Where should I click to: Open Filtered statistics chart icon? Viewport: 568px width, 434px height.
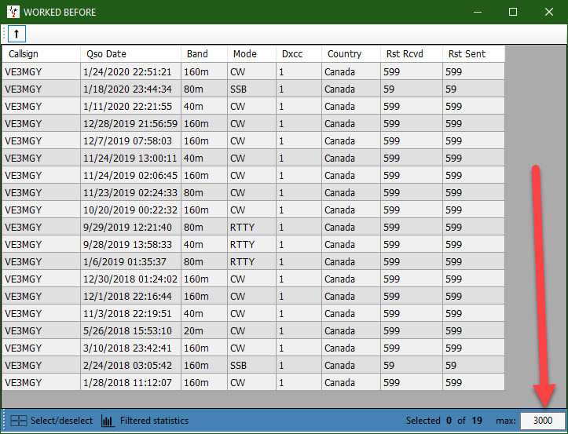[x=107, y=421]
